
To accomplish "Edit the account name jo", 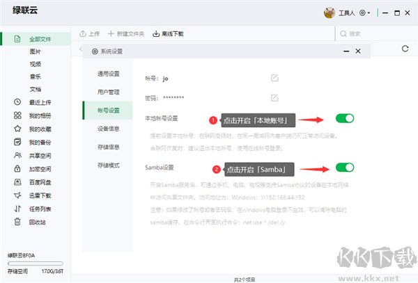I will click(x=274, y=78).
